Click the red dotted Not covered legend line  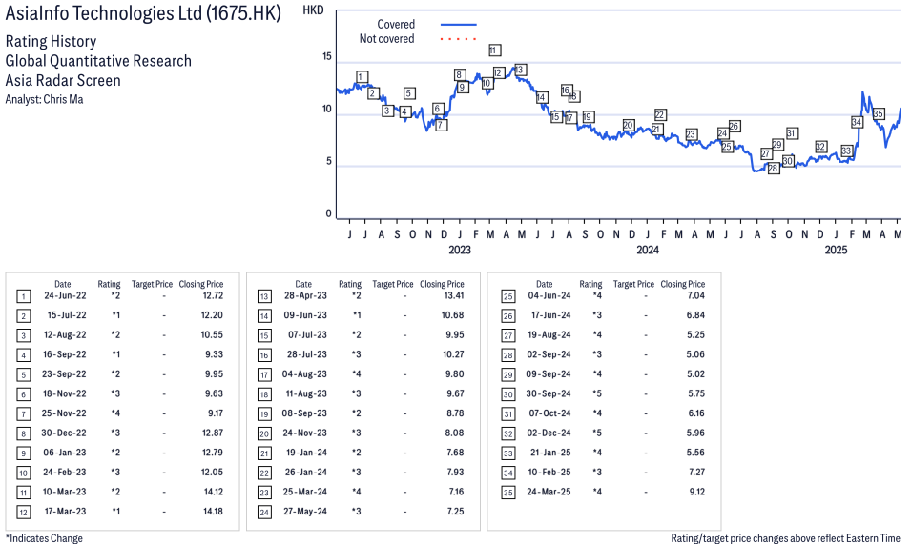pos(459,39)
